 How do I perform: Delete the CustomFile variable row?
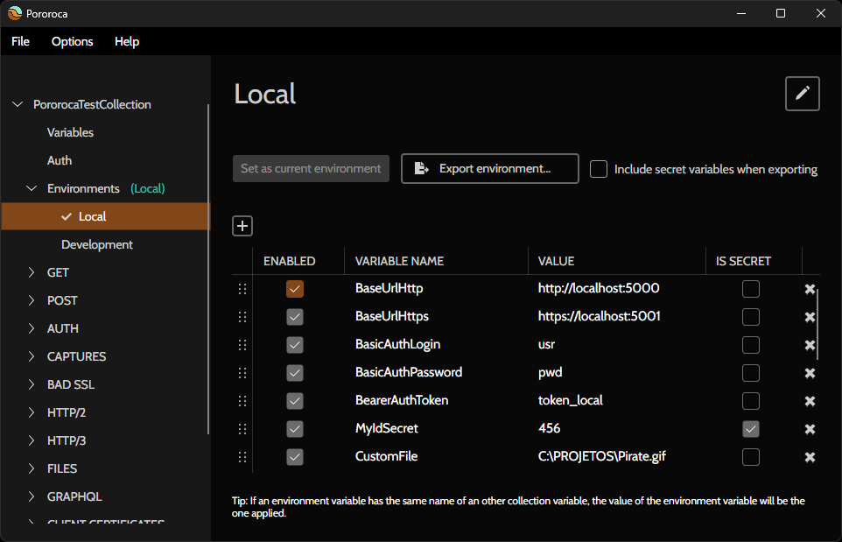pos(810,457)
